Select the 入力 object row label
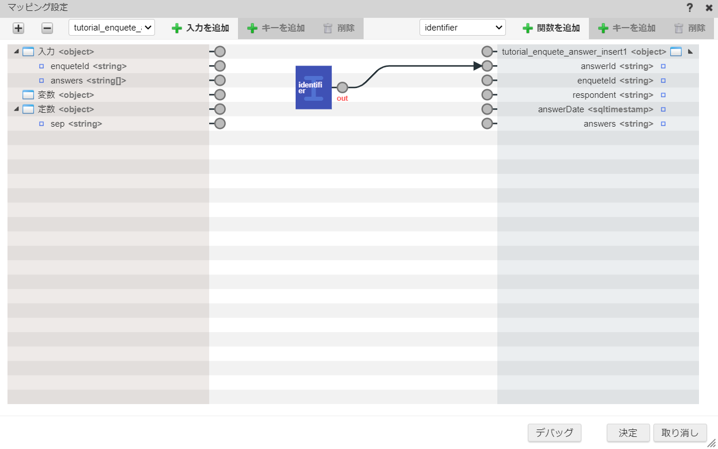This screenshot has width=718, height=449. coord(66,52)
